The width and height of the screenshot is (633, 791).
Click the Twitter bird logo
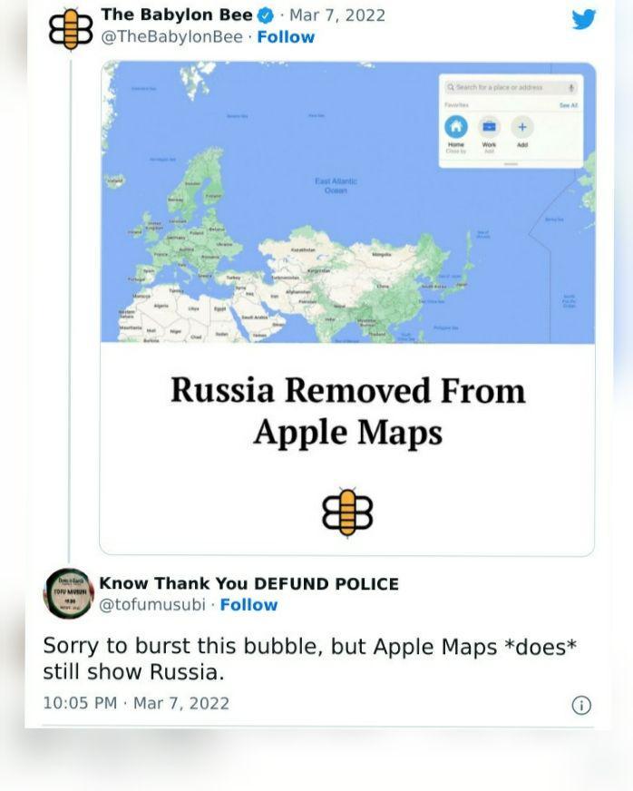(583, 19)
